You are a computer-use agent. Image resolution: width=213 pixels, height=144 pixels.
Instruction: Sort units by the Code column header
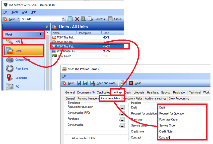(x=113, y=33)
